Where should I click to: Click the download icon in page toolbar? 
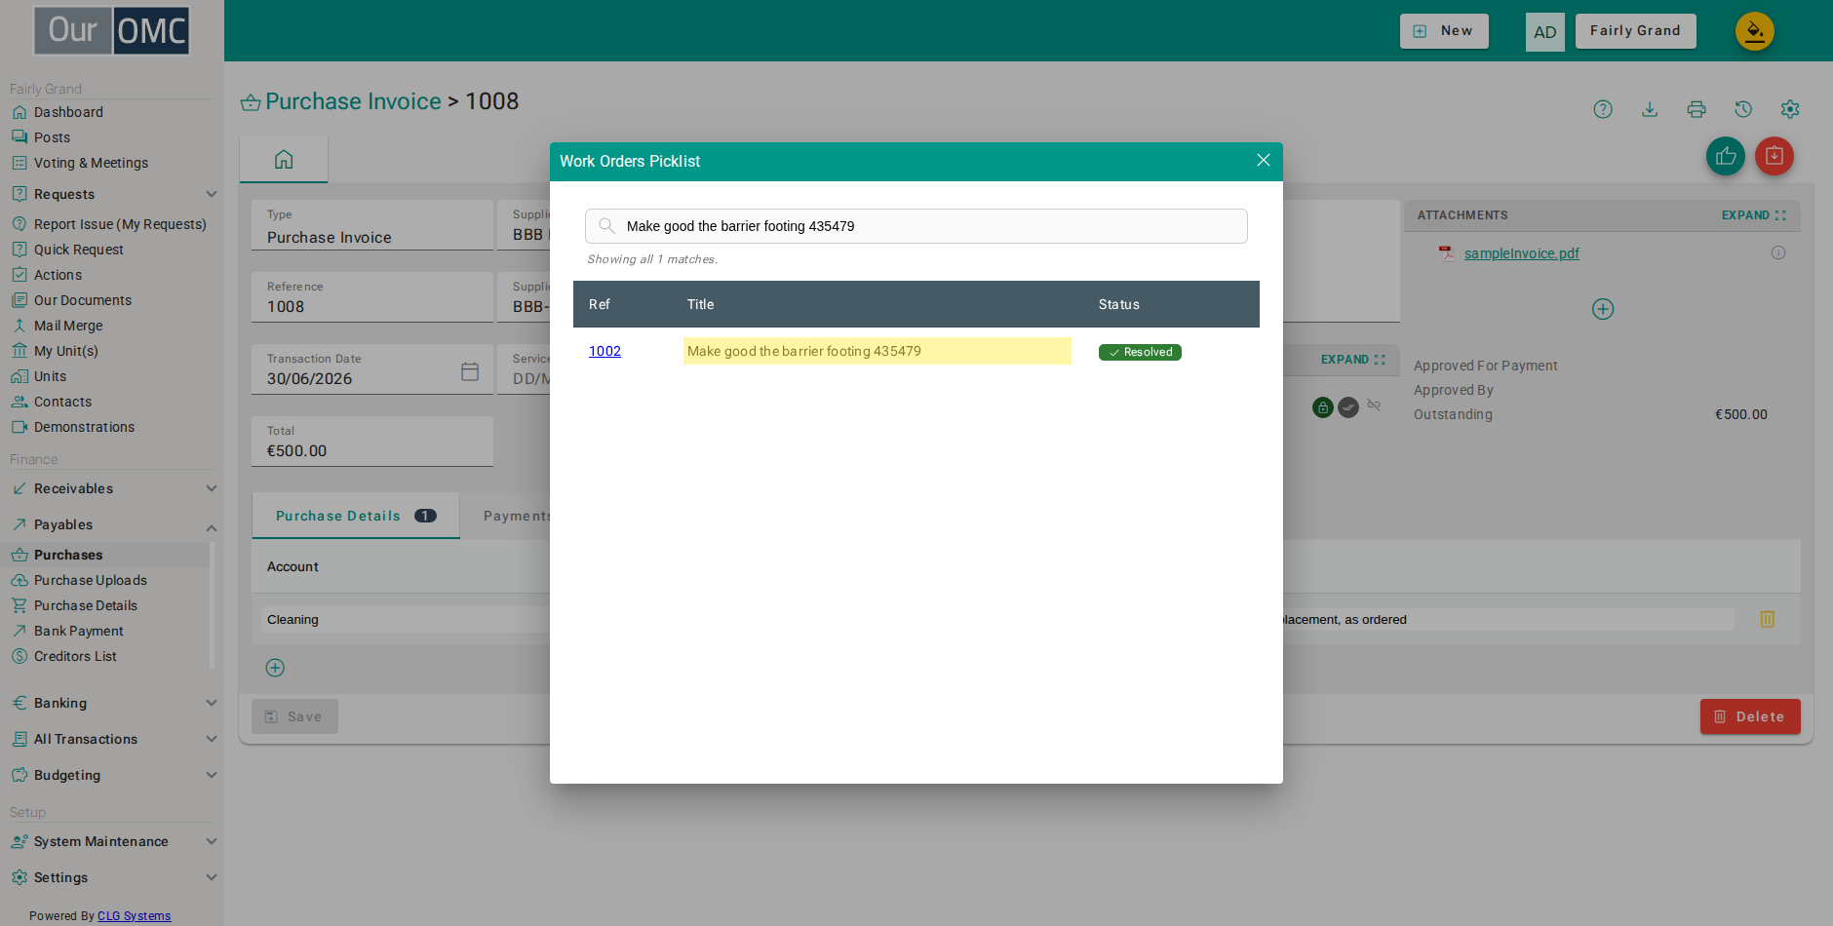pyautogui.click(x=1650, y=109)
